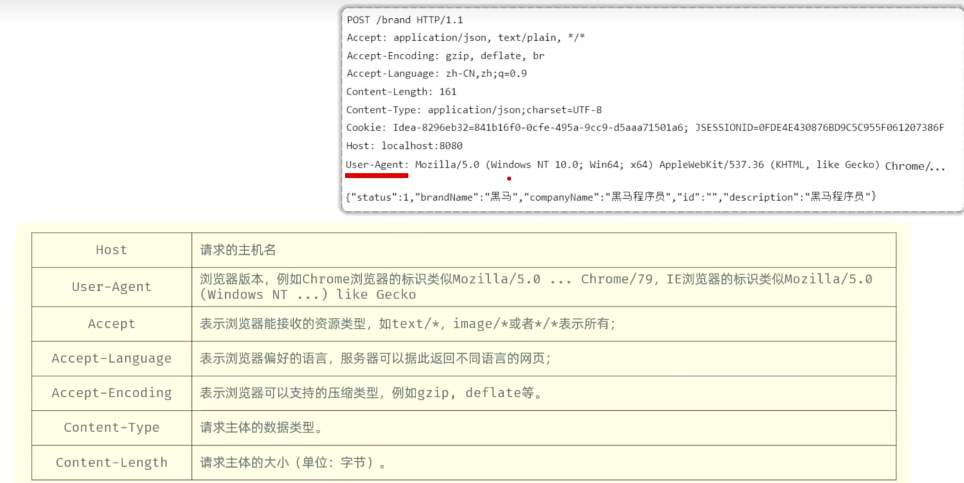Click the Accept-Language zh-CN line
The width and height of the screenshot is (964, 483).
coord(436,74)
